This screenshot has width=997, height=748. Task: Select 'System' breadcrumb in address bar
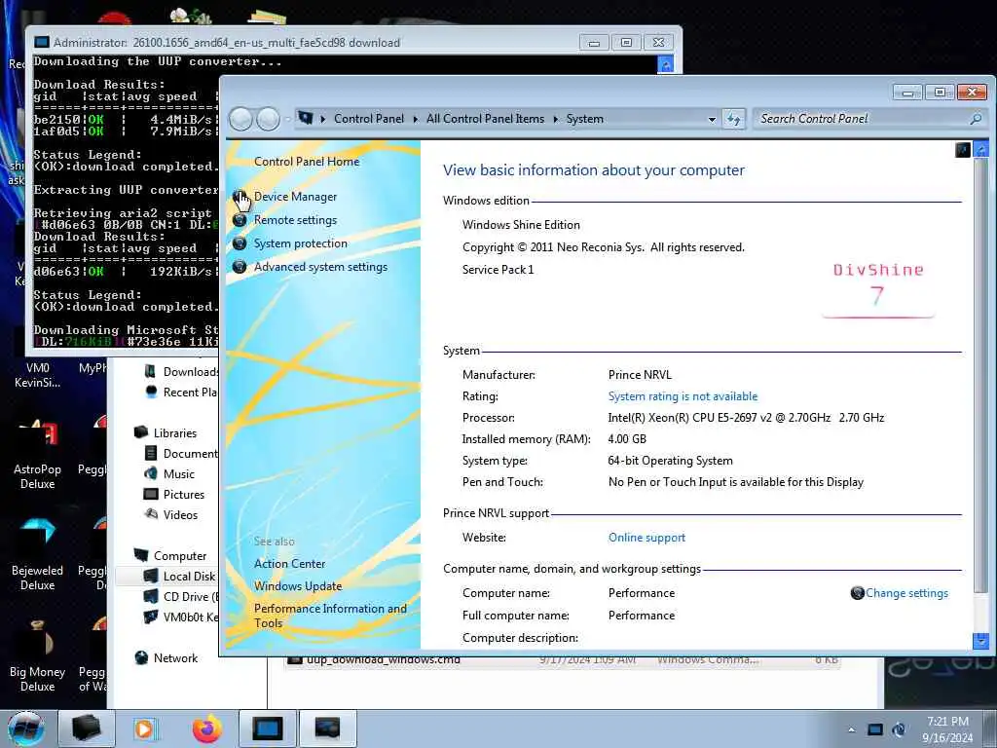584,119
